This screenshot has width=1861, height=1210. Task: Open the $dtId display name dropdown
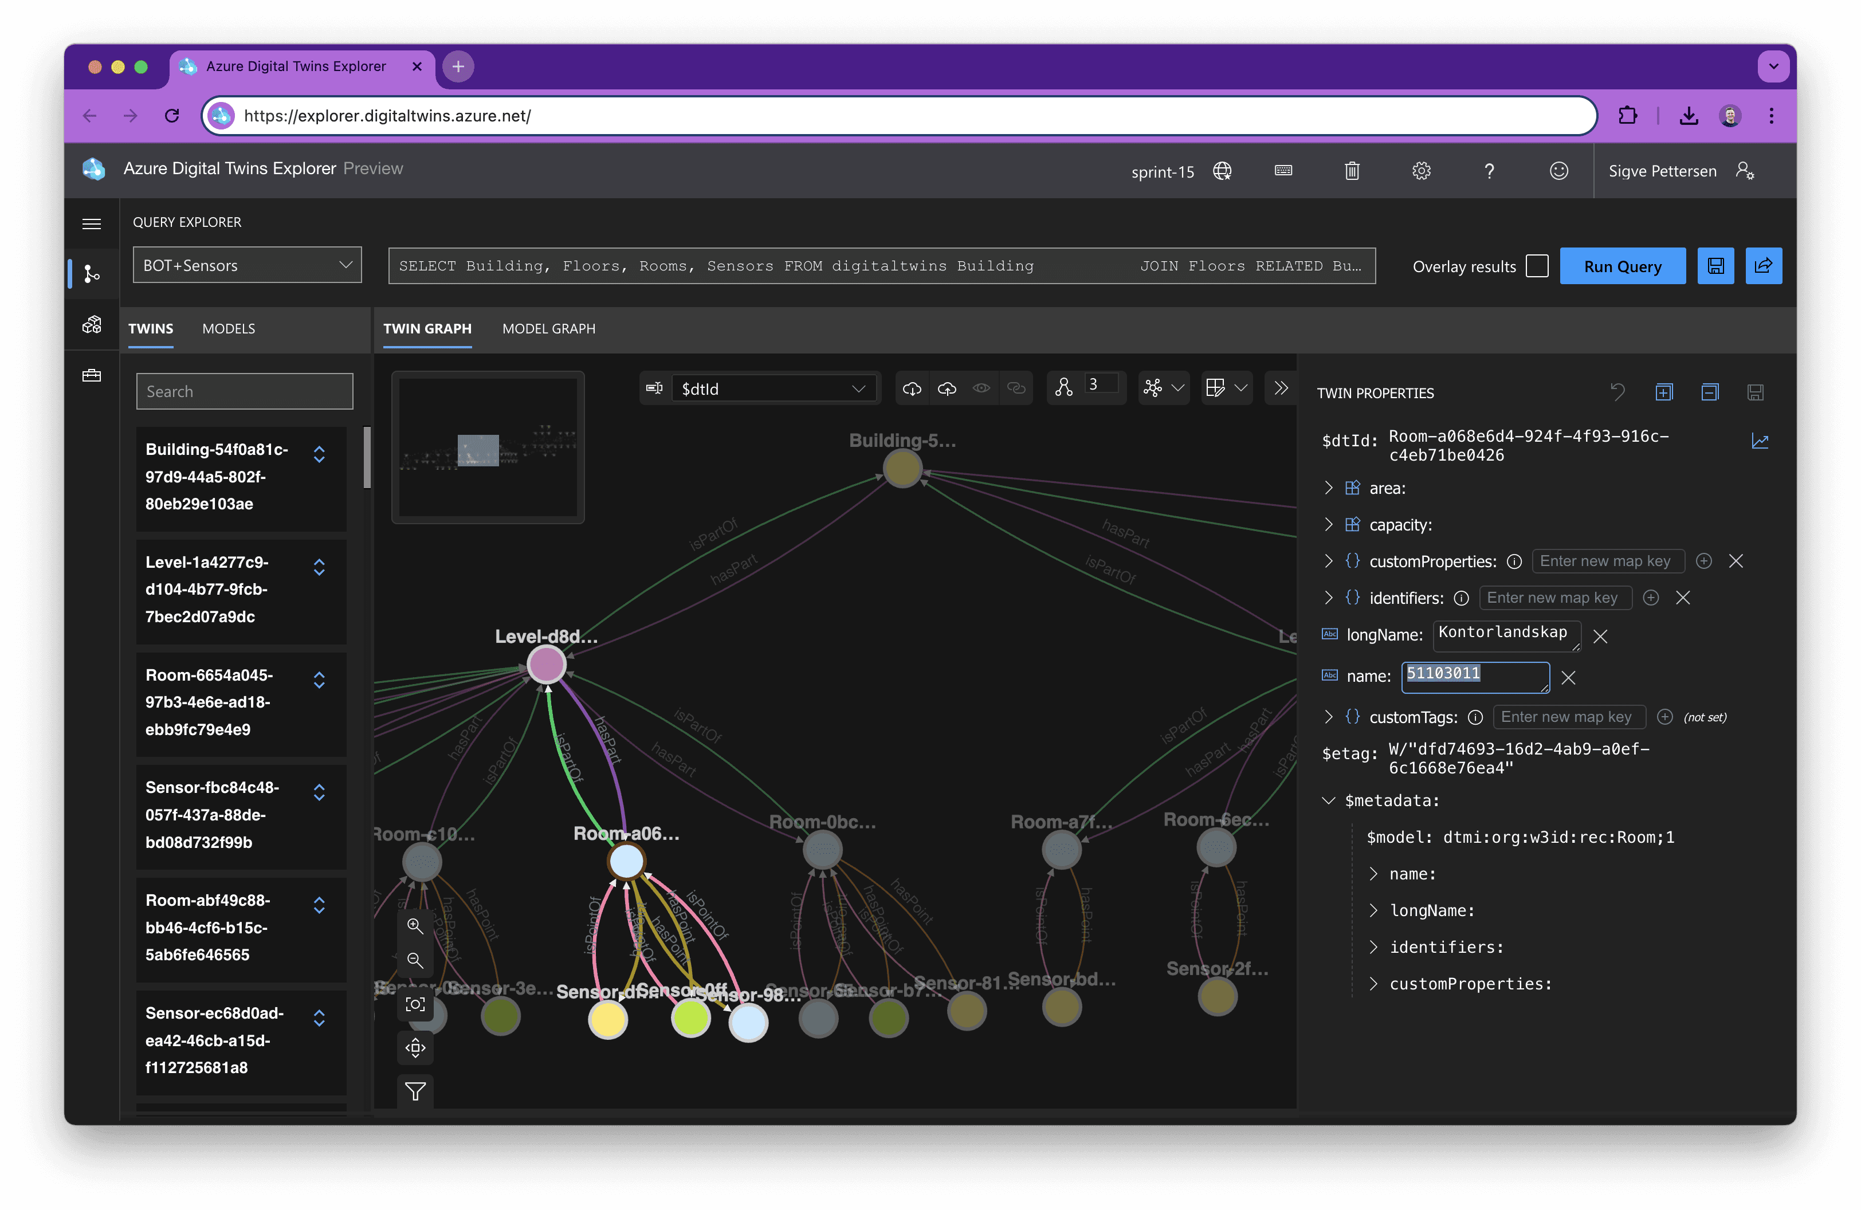[x=772, y=388]
